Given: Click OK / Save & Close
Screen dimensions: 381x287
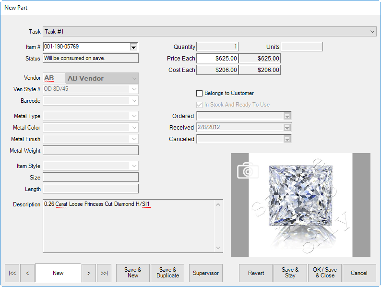Looking at the screenshot, I should (x=324, y=273).
